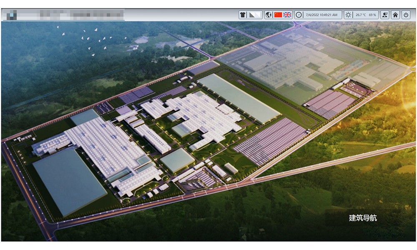Click the clock icon
Viewport: 417px width, 250px height.
299,15
